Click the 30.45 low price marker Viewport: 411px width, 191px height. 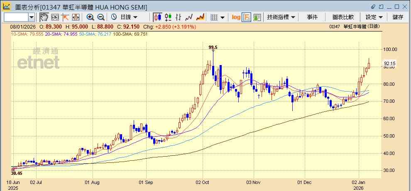16,173
